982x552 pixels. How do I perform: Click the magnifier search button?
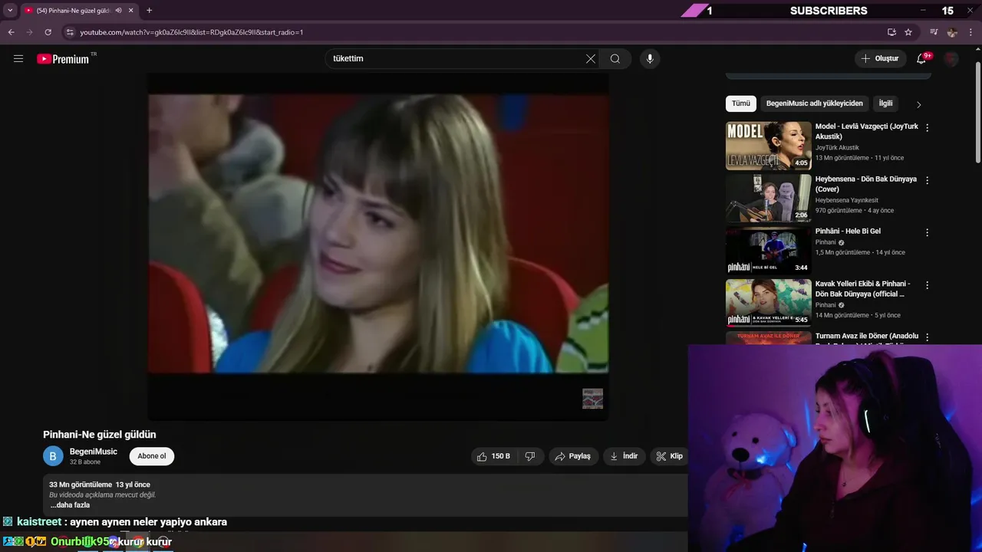615,58
